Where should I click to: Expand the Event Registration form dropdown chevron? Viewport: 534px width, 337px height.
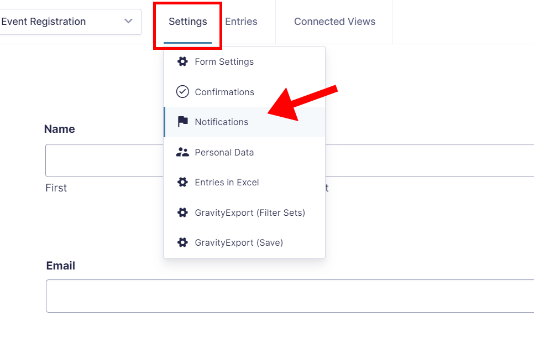[129, 22]
